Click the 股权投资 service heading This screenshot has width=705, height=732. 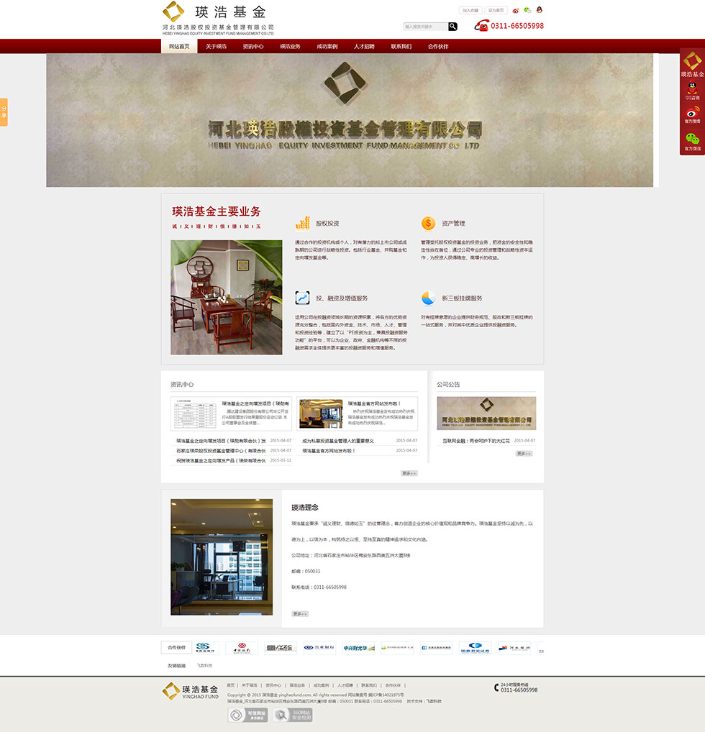[x=327, y=224]
